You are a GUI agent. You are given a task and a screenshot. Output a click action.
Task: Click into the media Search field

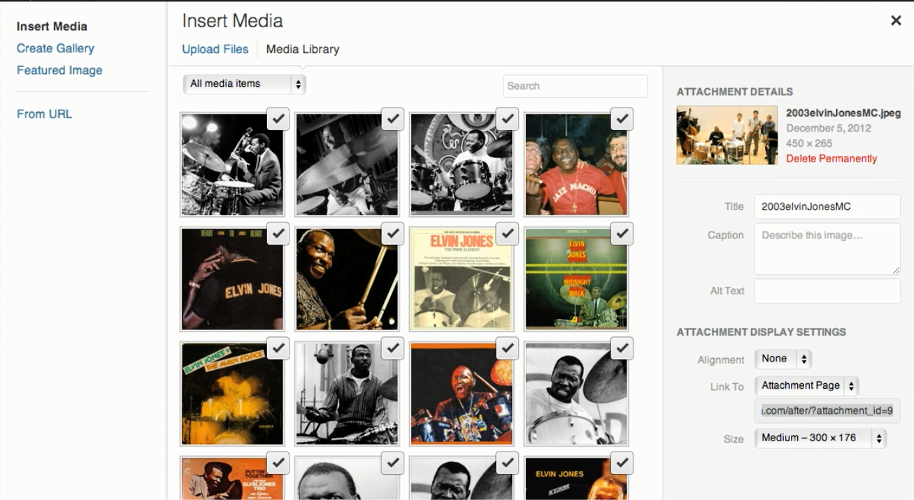pos(575,86)
